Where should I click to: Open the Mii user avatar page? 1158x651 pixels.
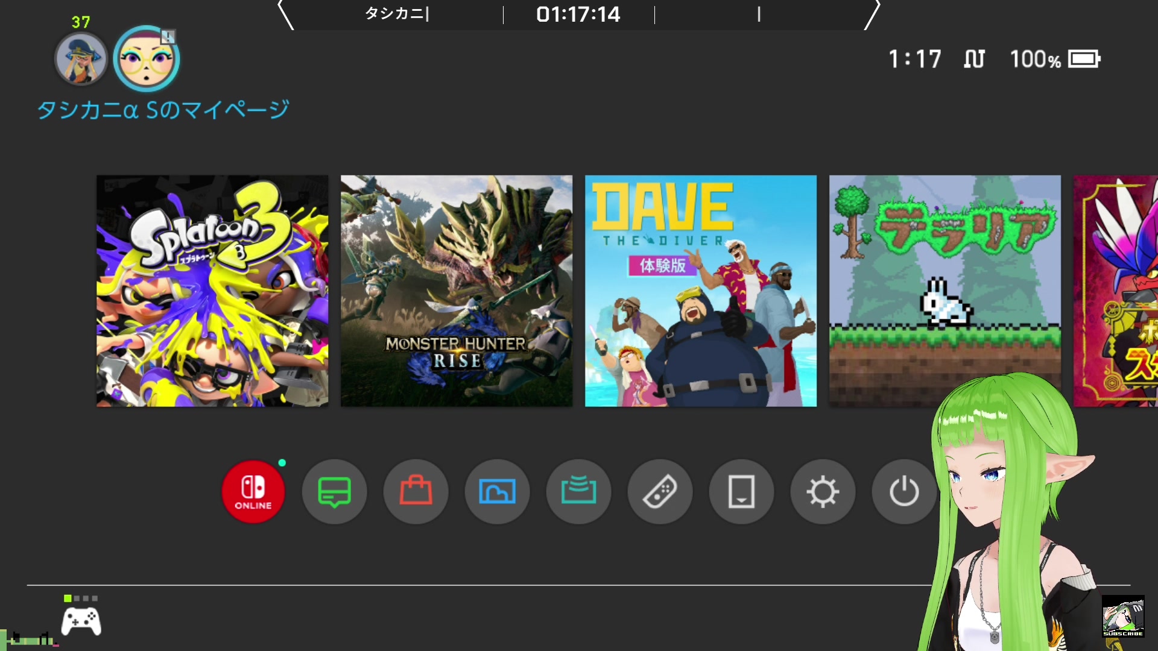[147, 58]
